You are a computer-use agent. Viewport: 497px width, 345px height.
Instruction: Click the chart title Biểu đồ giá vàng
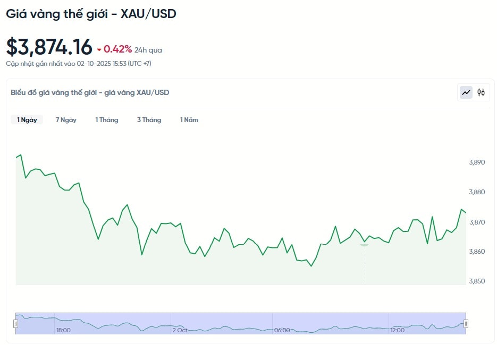point(90,92)
